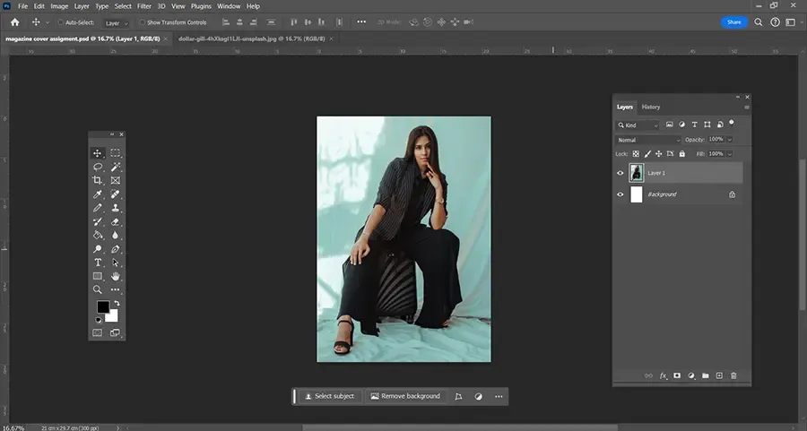Click the Hand tool

(x=116, y=277)
